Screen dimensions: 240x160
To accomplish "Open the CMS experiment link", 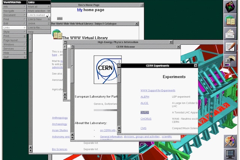I will [x=143, y=128].
